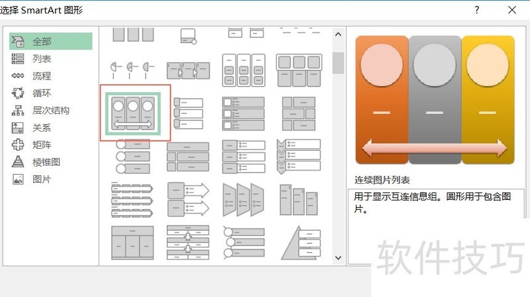Select the three rows with checkbox squares layout
This screenshot has height=297, width=530.
[x=243, y=113]
